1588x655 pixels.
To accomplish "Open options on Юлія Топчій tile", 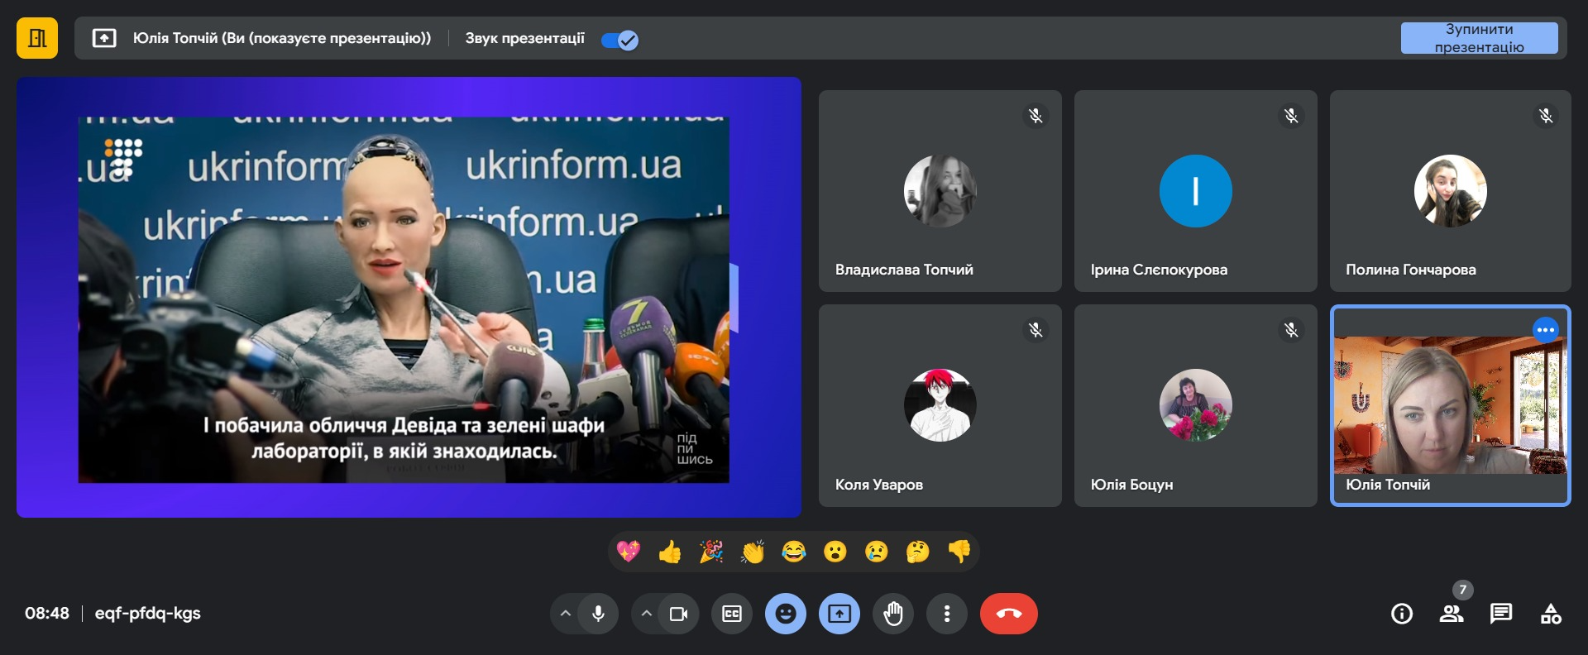I will 1545,330.
